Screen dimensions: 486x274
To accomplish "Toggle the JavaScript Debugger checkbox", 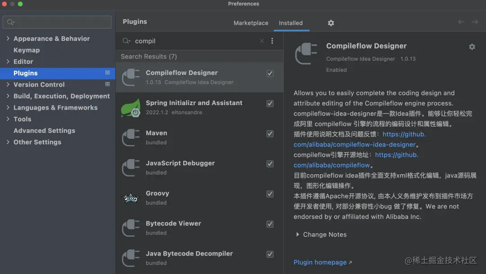I will [x=270, y=164].
